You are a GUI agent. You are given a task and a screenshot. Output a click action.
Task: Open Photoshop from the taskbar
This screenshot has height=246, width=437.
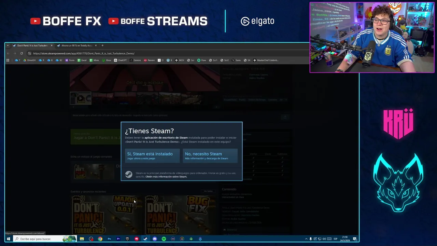(109, 239)
